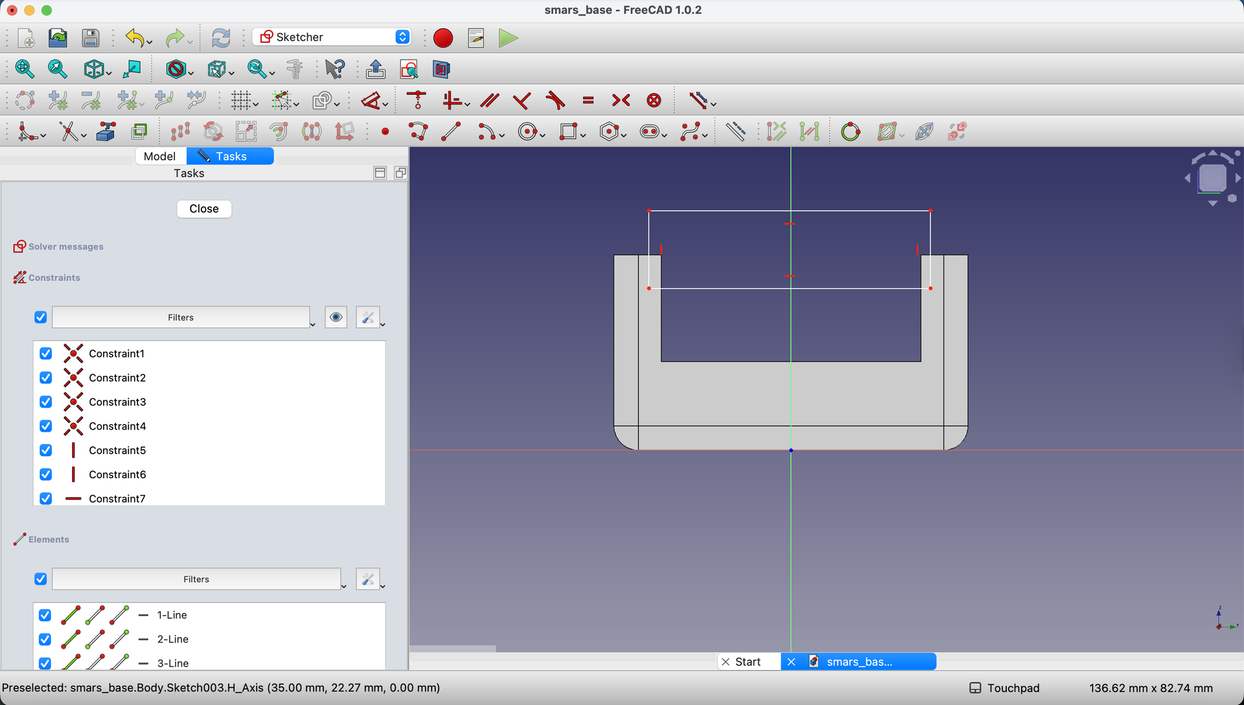The image size is (1244, 705).
Task: Open the Elements Filters dropdown
Action: pos(196,579)
